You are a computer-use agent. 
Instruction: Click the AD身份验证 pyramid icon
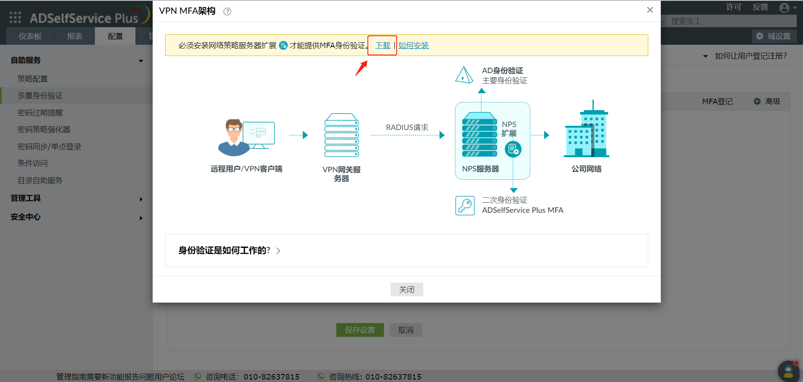(464, 75)
